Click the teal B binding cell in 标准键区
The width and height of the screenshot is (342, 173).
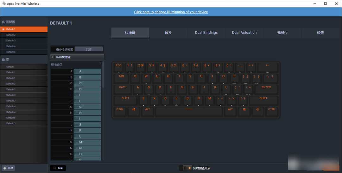point(87,77)
